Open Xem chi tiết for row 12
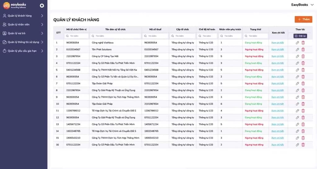Viewport: 317px width, 169px height. 278,117
